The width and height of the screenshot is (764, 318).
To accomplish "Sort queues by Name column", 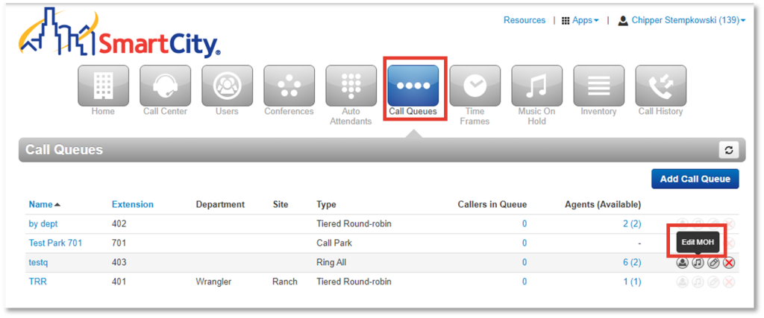I will point(45,204).
